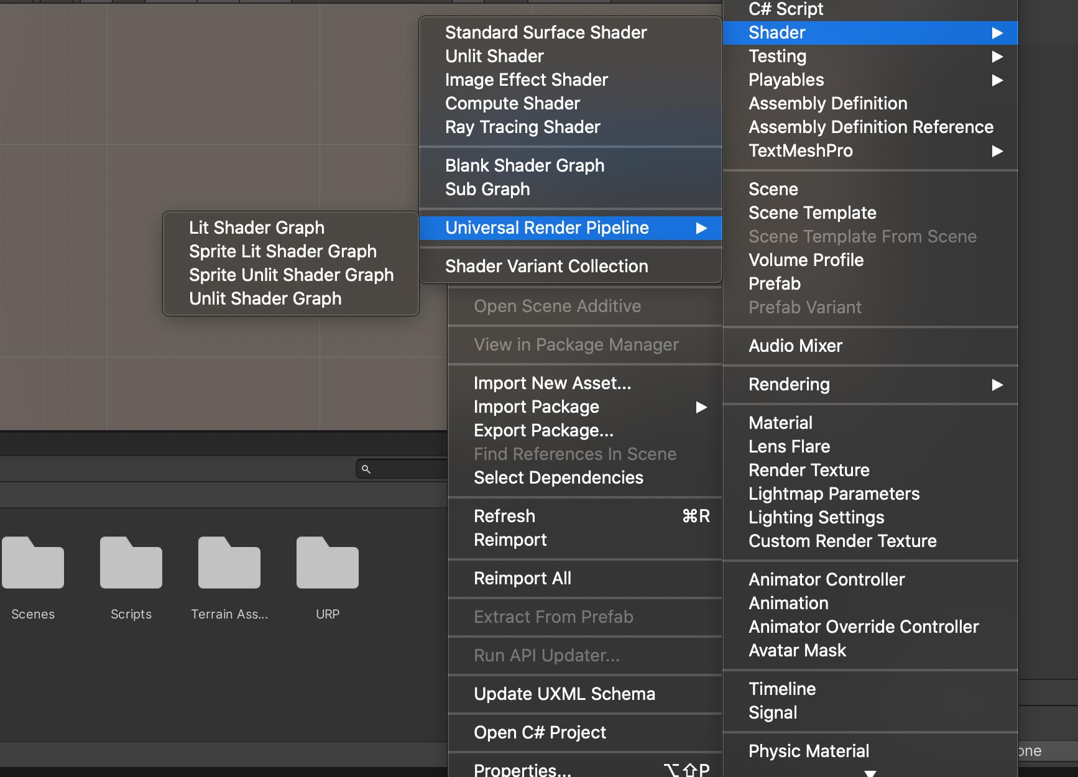Image resolution: width=1078 pixels, height=777 pixels.
Task: Create an Audio Mixer
Action: click(x=870, y=346)
